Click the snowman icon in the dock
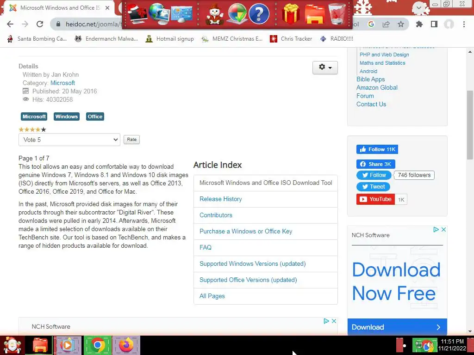This screenshot has width=474, height=355. pos(214,14)
